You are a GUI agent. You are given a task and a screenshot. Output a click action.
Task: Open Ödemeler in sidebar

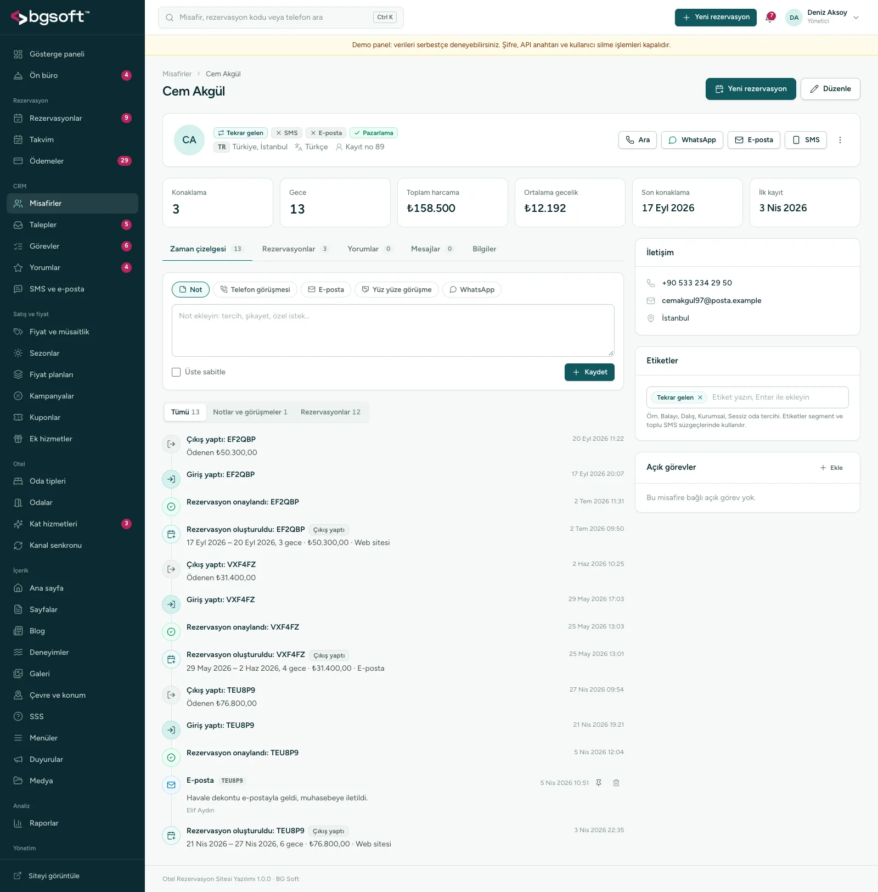72,161
